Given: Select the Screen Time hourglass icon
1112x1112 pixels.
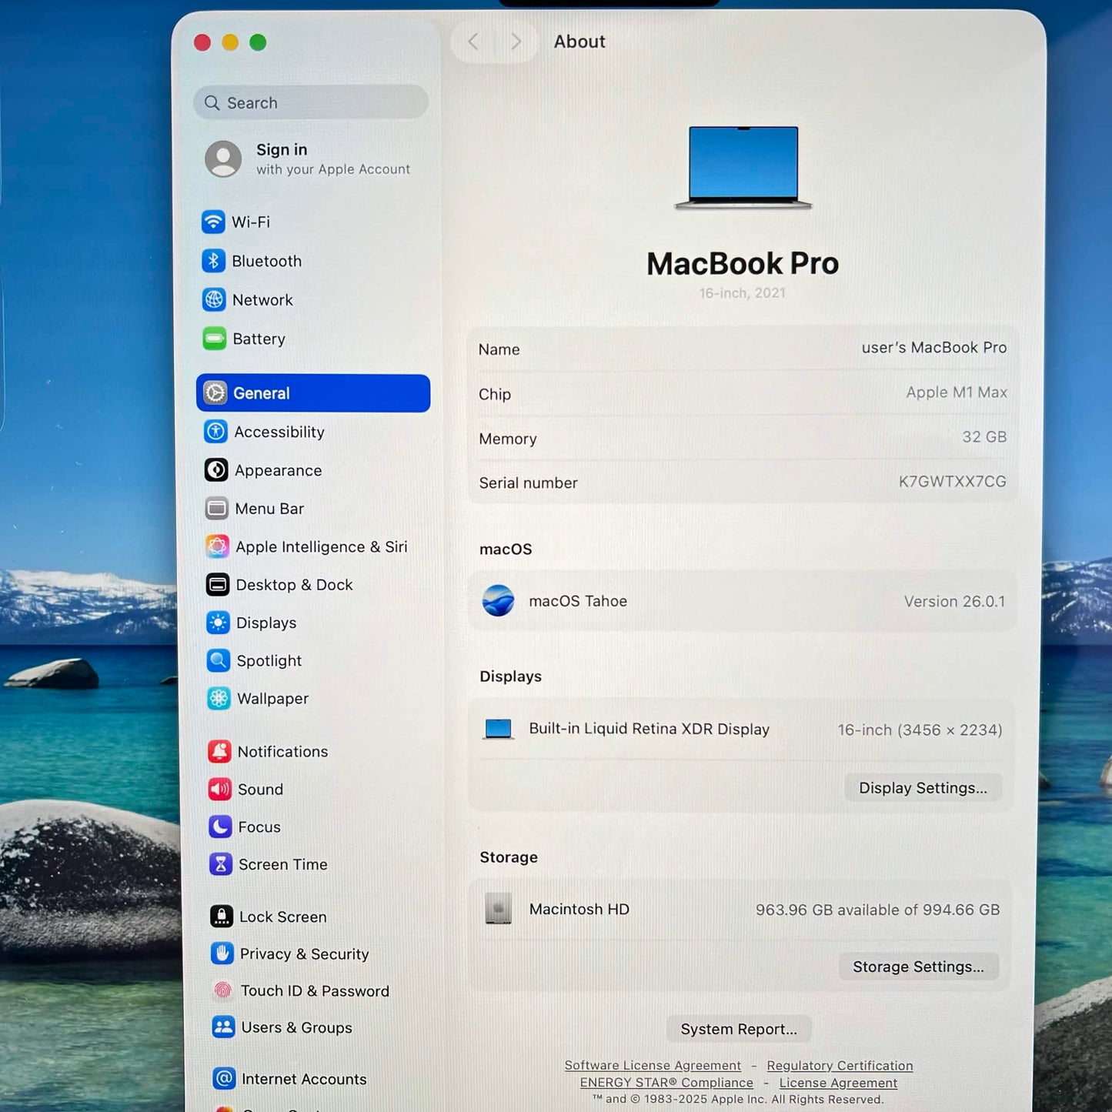Looking at the screenshot, I should (x=221, y=864).
